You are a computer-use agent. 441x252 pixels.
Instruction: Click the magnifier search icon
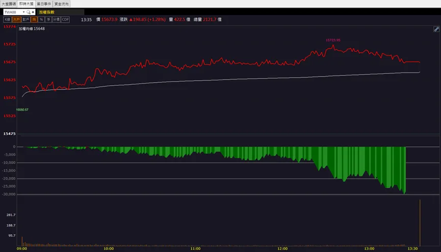(x=28, y=12)
